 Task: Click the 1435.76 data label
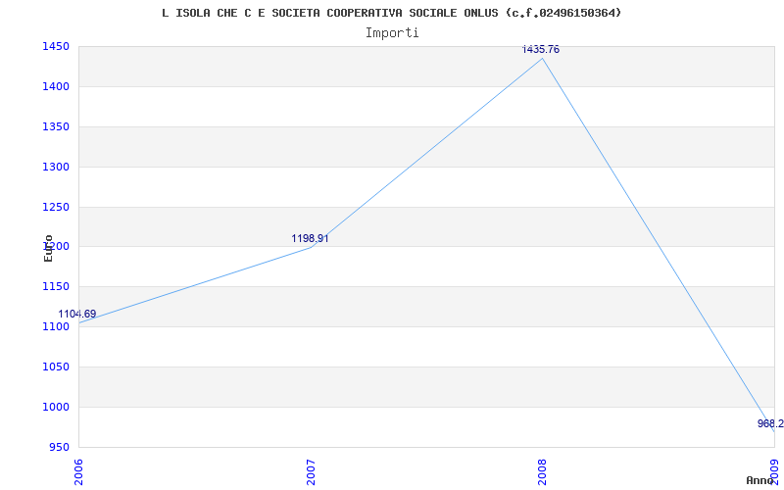click(541, 50)
